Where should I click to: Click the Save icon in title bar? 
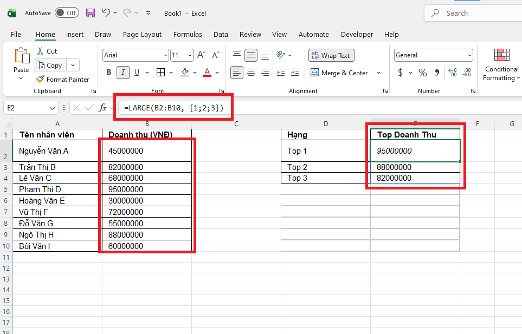click(91, 13)
